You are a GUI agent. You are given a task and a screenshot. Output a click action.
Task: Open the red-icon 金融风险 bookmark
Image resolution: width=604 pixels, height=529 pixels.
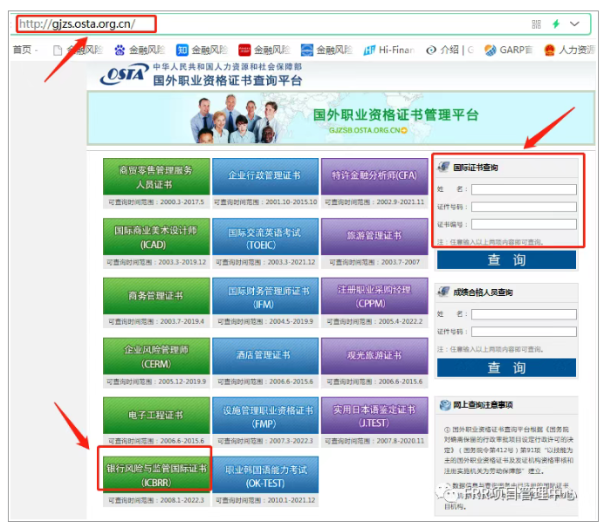pos(264,50)
